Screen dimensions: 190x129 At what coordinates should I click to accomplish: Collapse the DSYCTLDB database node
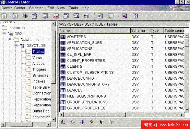[x=16, y=46]
